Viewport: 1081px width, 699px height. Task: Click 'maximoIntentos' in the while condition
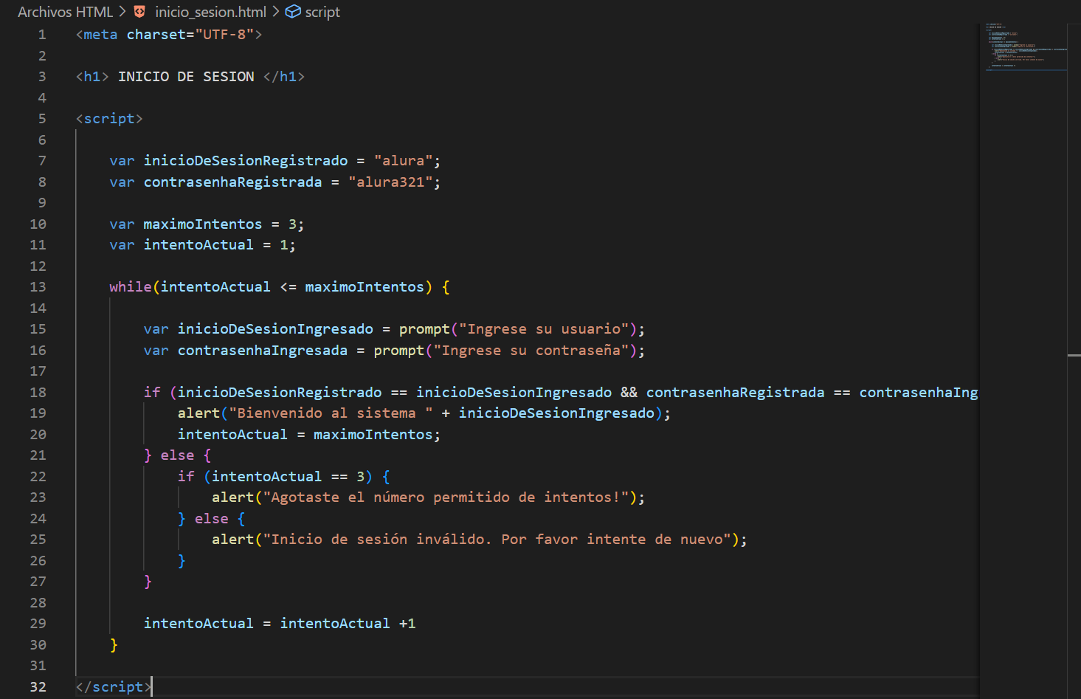[365, 287]
